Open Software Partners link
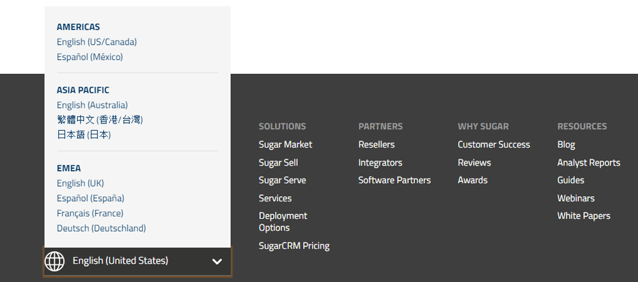Screen dimensions: 638x282 point(395,180)
